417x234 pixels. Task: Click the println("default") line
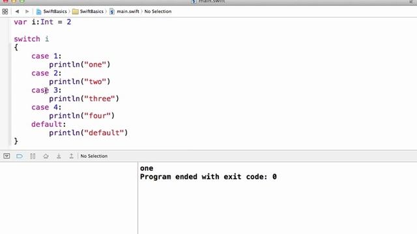click(x=89, y=133)
